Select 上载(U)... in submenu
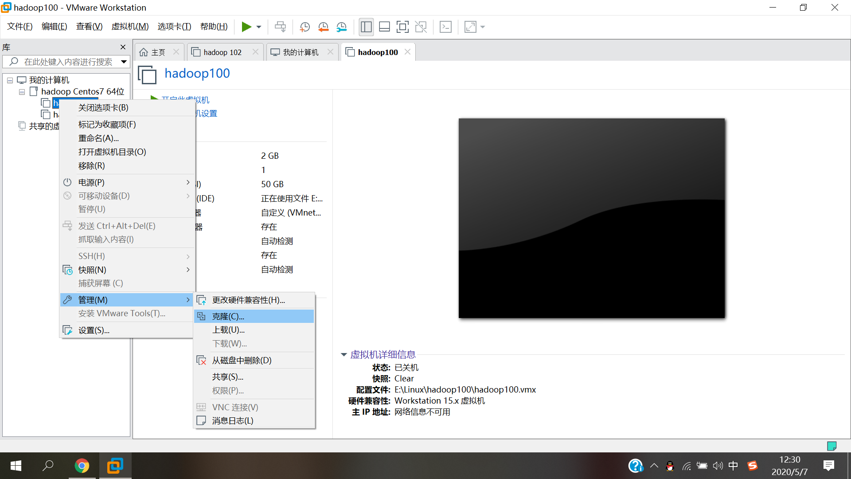The height and width of the screenshot is (479, 851). click(x=254, y=330)
